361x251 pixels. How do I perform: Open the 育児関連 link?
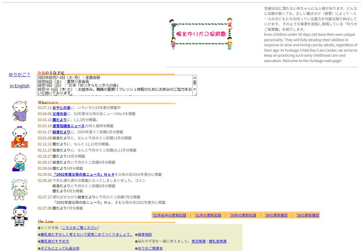tap(198, 241)
